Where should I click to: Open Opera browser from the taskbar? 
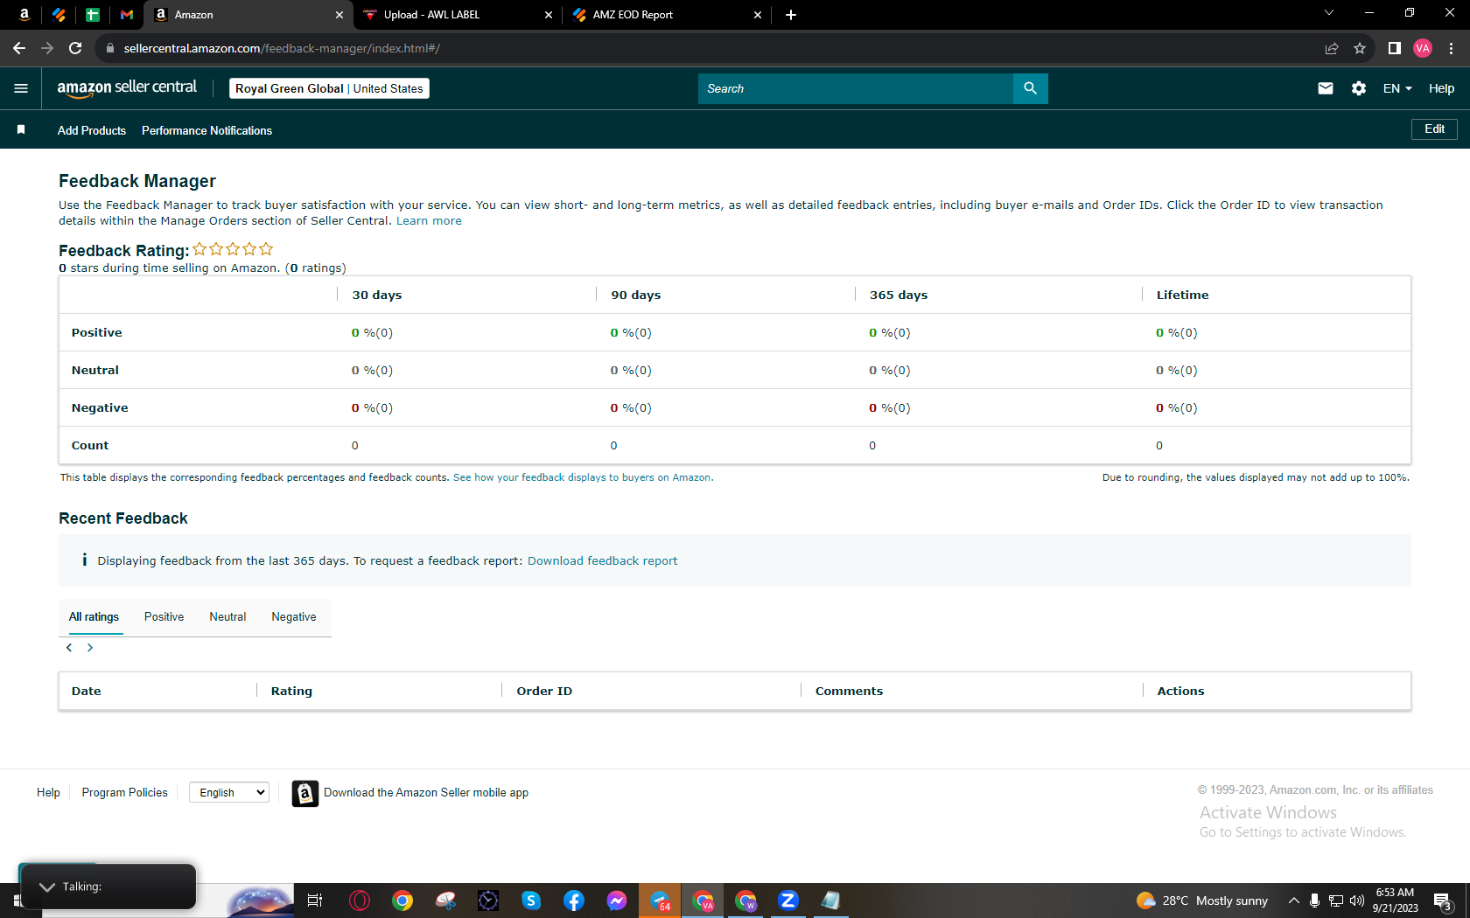(x=360, y=901)
